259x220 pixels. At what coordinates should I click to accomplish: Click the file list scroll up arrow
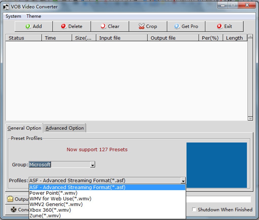click(250, 36)
